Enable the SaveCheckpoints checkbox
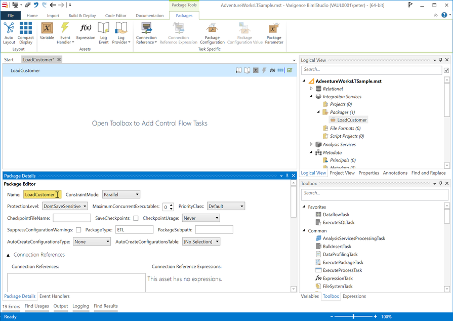This screenshot has height=321, width=453. 136,218
